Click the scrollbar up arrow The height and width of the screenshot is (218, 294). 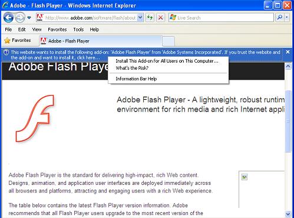[288, 66]
